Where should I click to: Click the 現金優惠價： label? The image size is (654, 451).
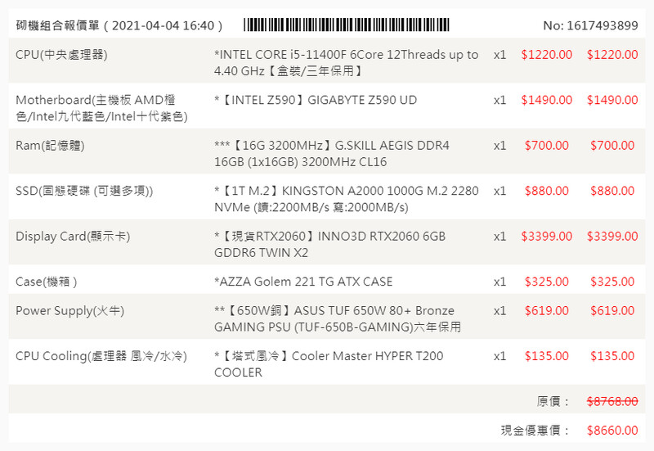click(535, 431)
